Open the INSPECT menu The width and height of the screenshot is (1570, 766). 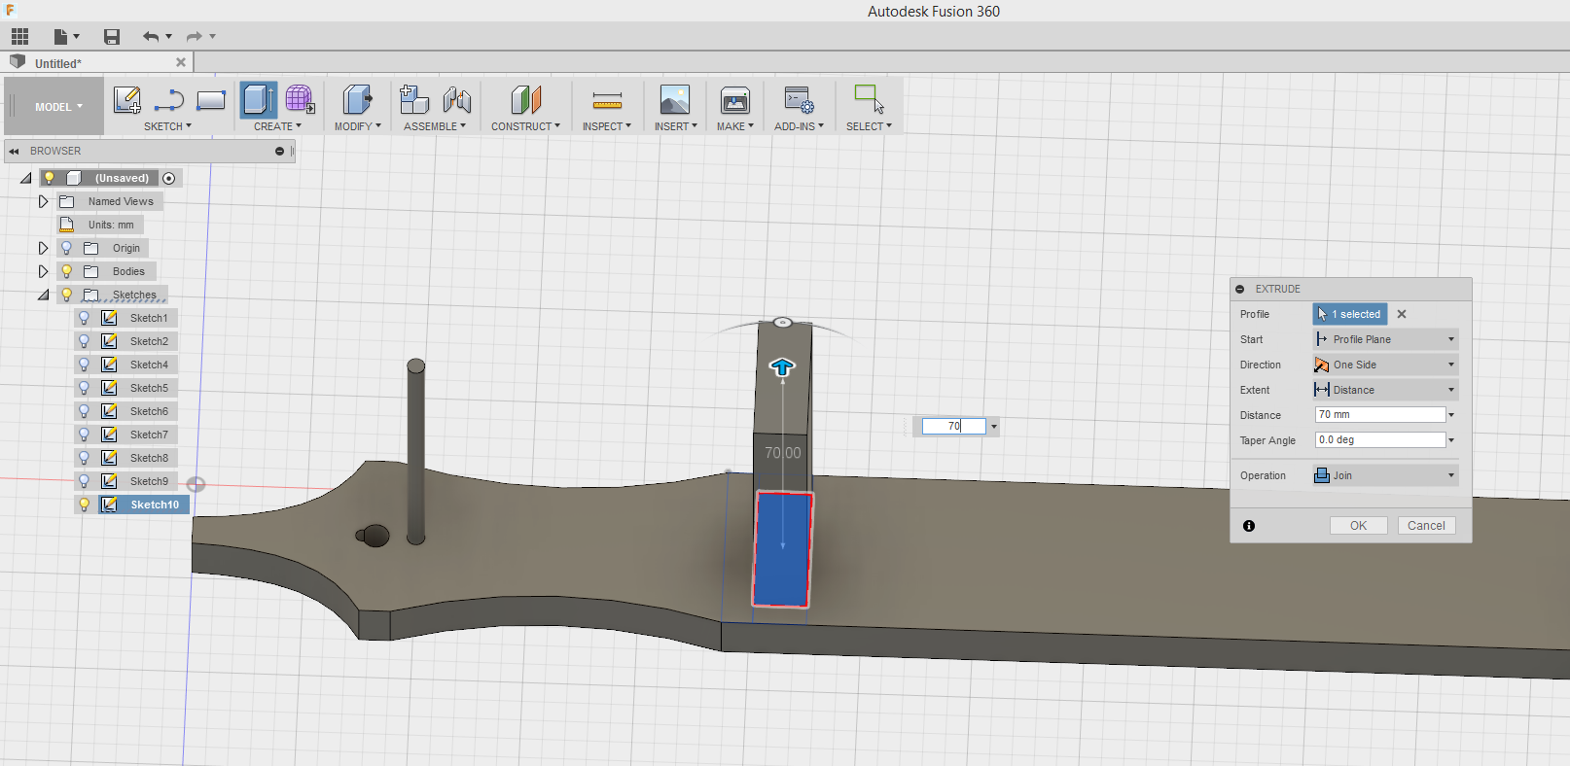pos(607,126)
